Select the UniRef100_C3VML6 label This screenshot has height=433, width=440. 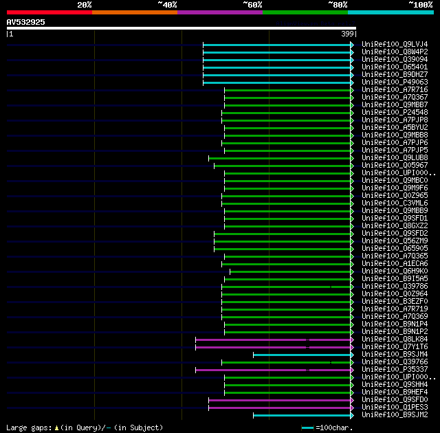click(395, 203)
